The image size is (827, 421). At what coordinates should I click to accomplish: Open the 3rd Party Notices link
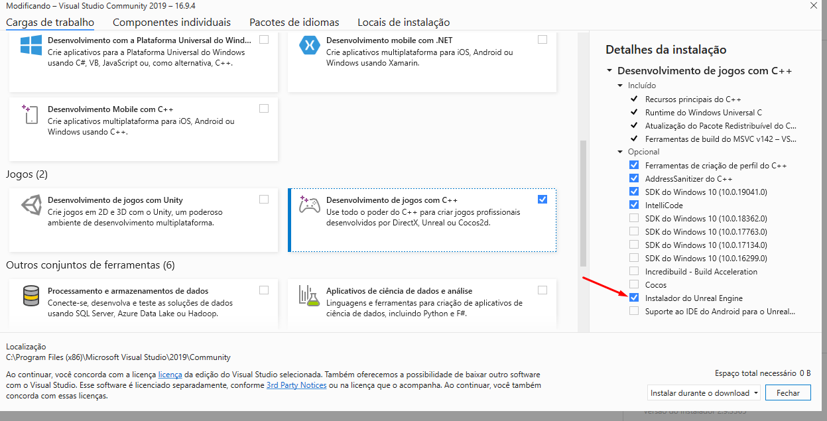point(296,385)
